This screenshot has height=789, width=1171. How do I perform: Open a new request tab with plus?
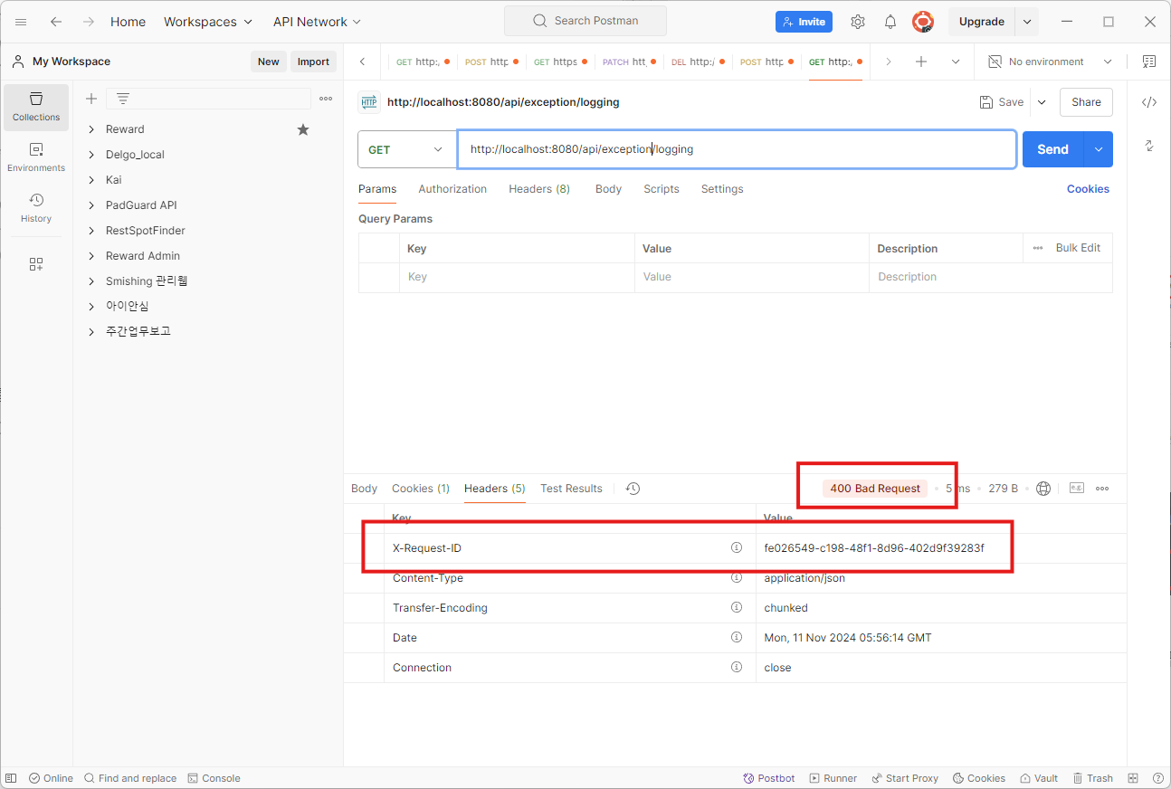[921, 62]
